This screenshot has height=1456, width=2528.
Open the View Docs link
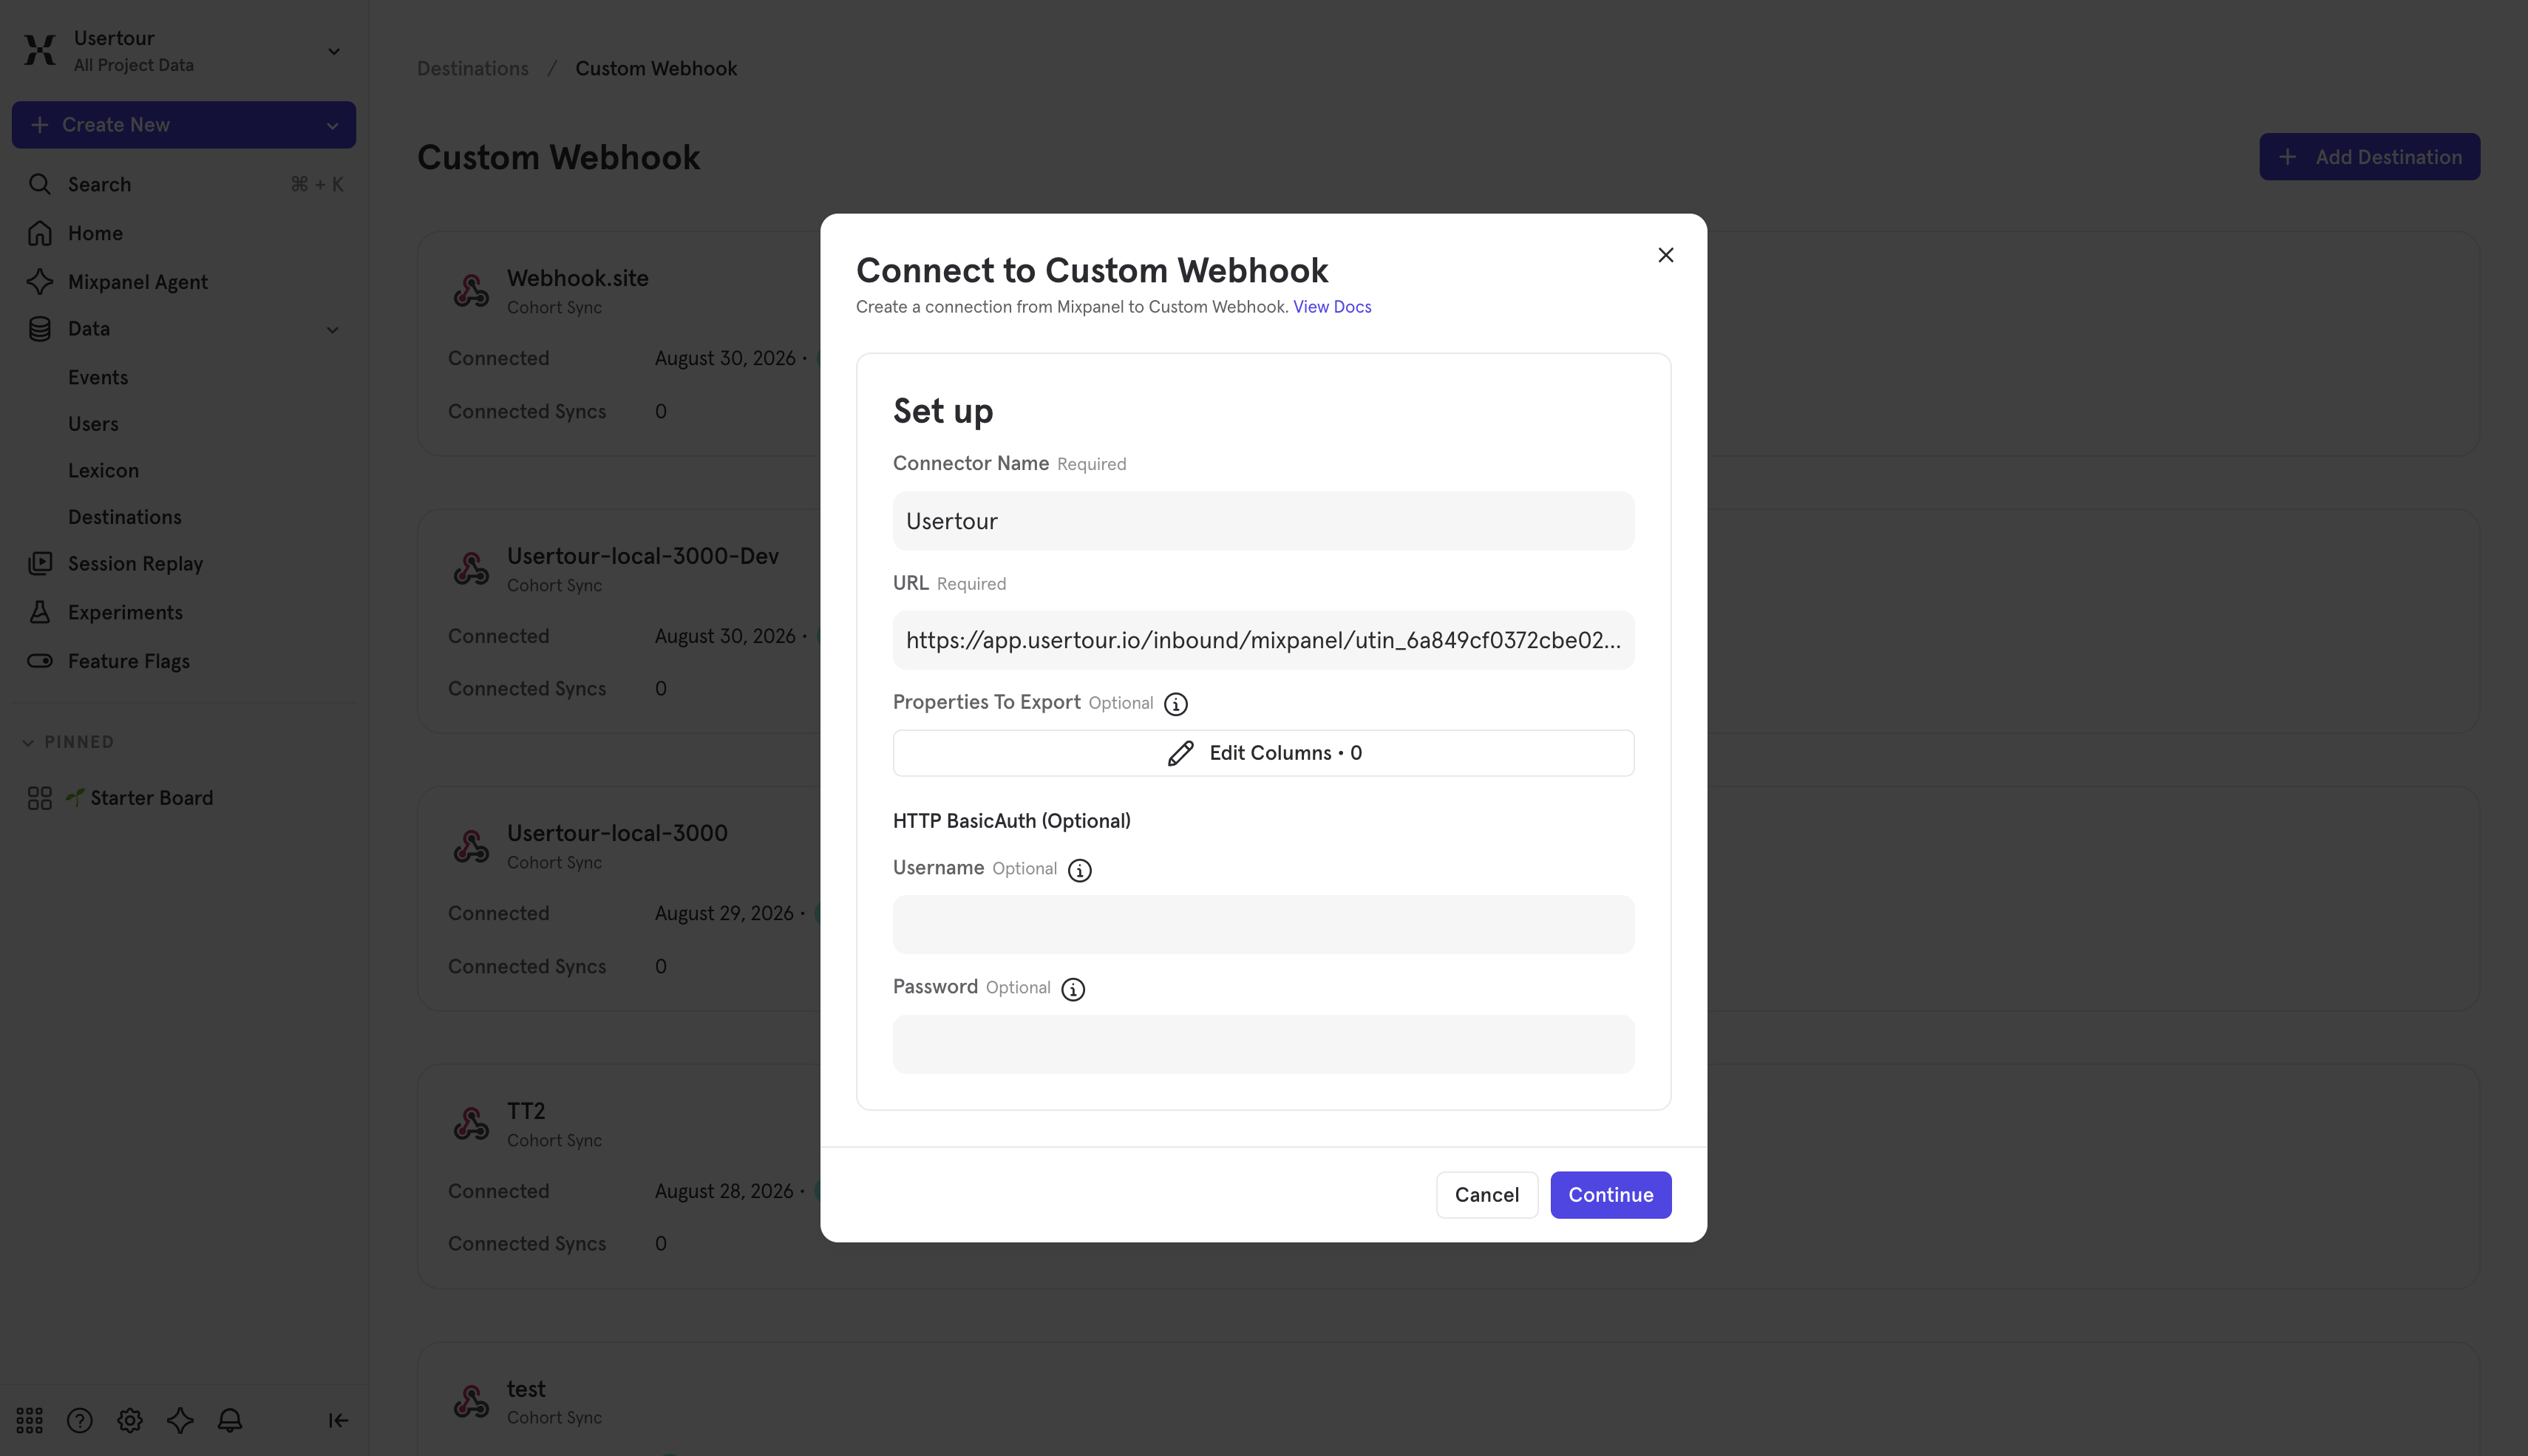tap(1332, 307)
